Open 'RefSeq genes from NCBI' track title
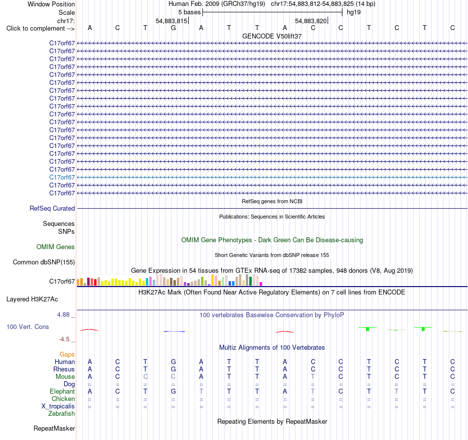468x440 pixels. [x=272, y=201]
